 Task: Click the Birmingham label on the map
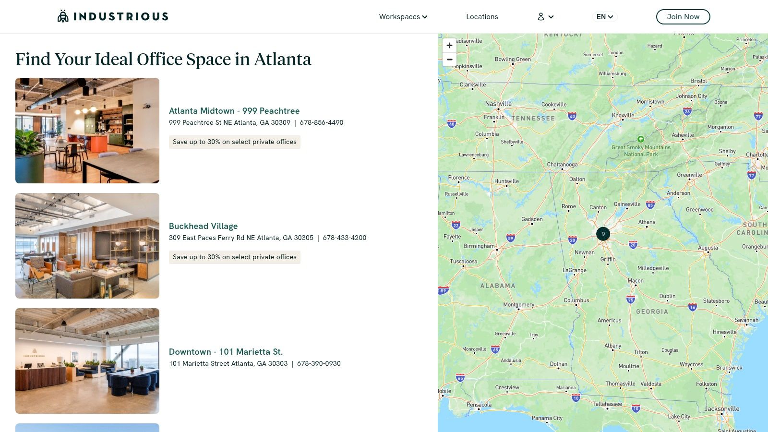coord(479,246)
